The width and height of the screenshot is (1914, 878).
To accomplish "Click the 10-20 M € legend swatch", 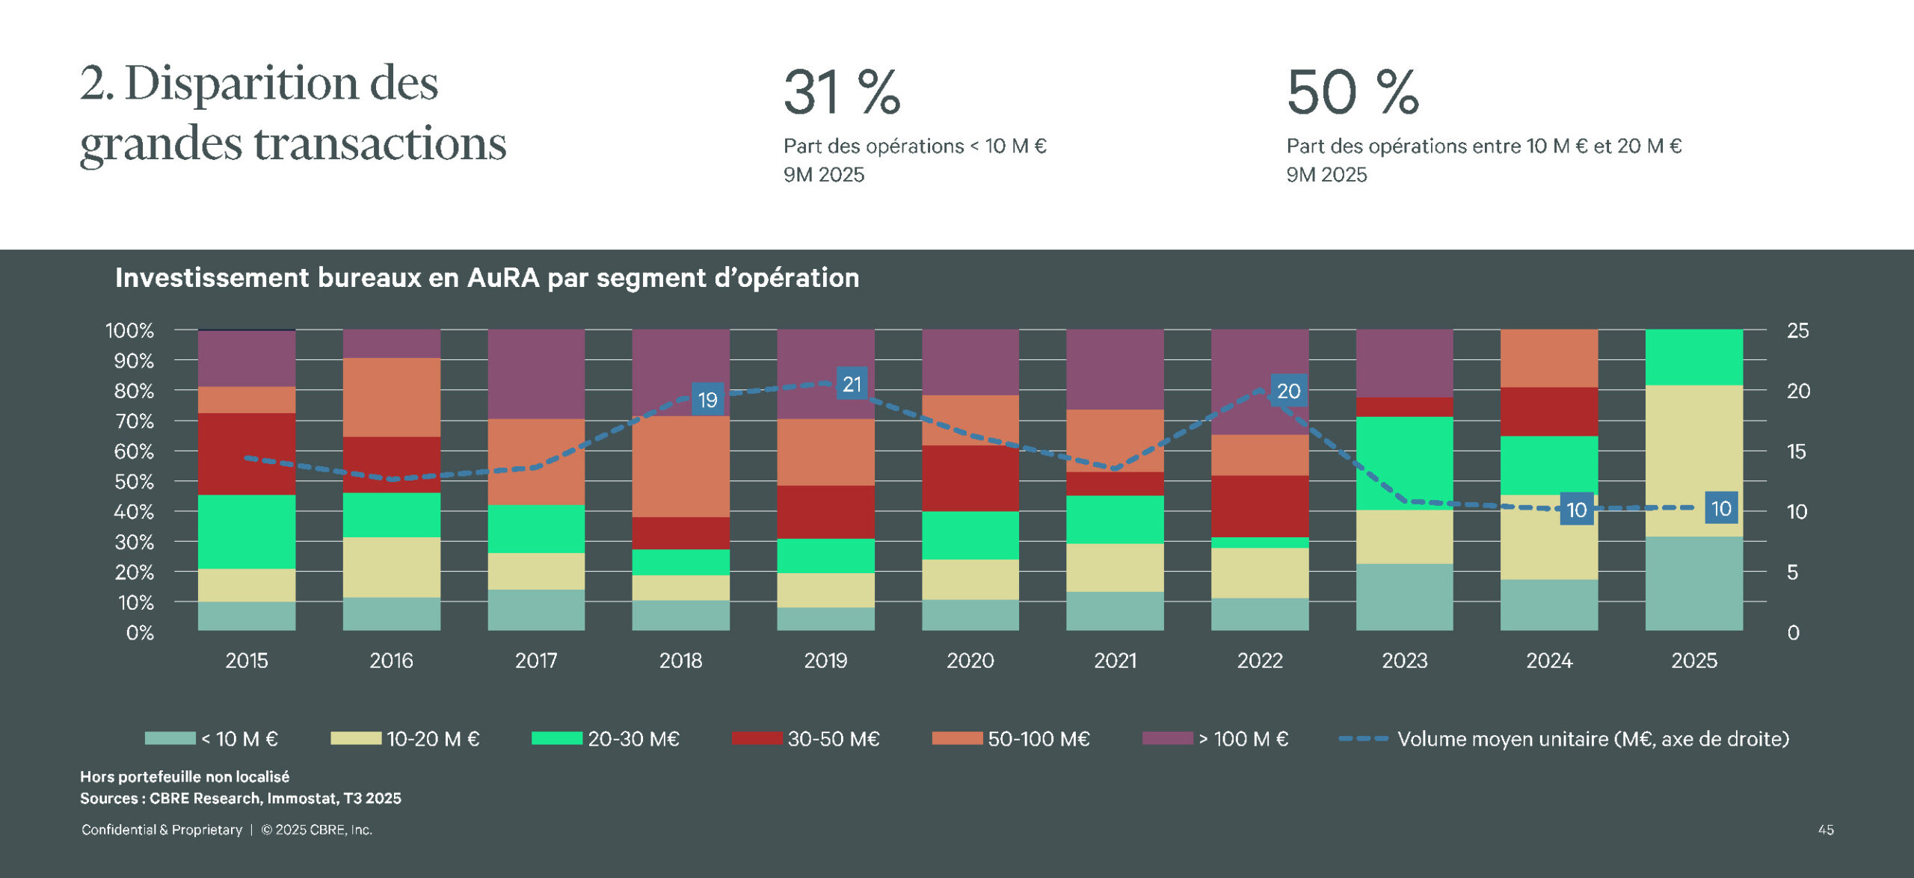I will [x=356, y=738].
